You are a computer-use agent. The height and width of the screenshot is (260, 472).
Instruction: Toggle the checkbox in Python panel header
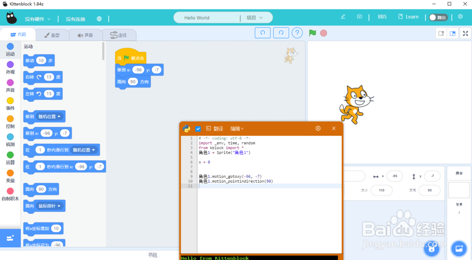[x=198, y=129]
